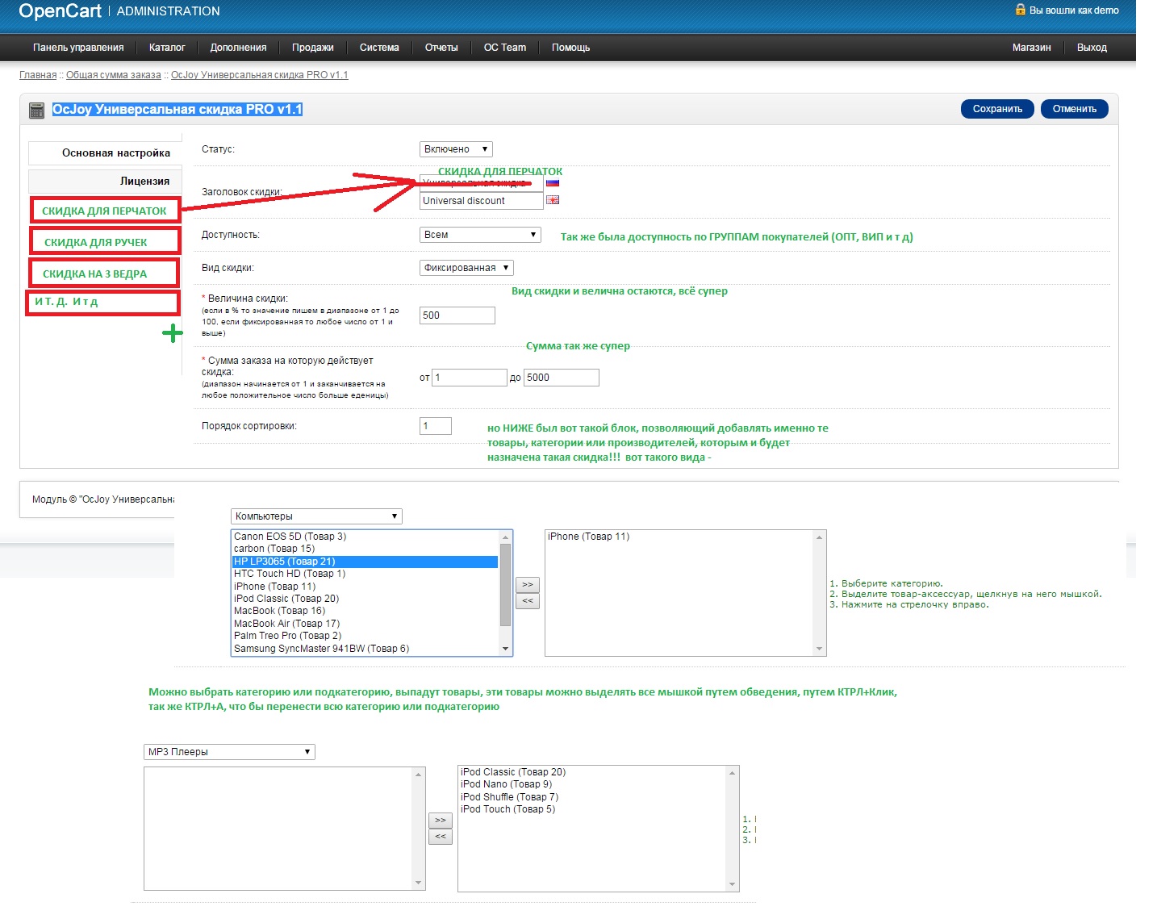Screen dimensions: 1157x919
Task: Select the UK flag language icon
Action: pyautogui.click(x=553, y=200)
